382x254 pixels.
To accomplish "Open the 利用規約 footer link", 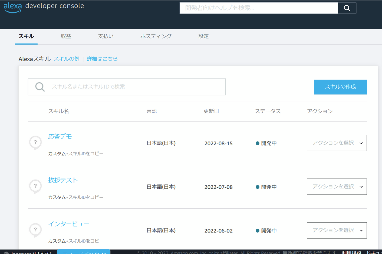I will click(x=351, y=253).
